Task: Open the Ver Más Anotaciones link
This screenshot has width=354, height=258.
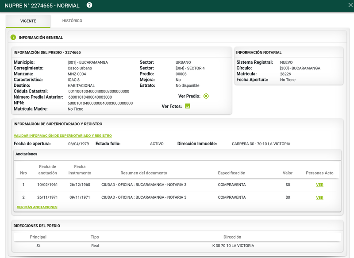Action: (37, 207)
